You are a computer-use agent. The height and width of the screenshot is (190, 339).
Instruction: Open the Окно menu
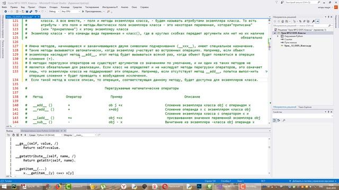134,7
